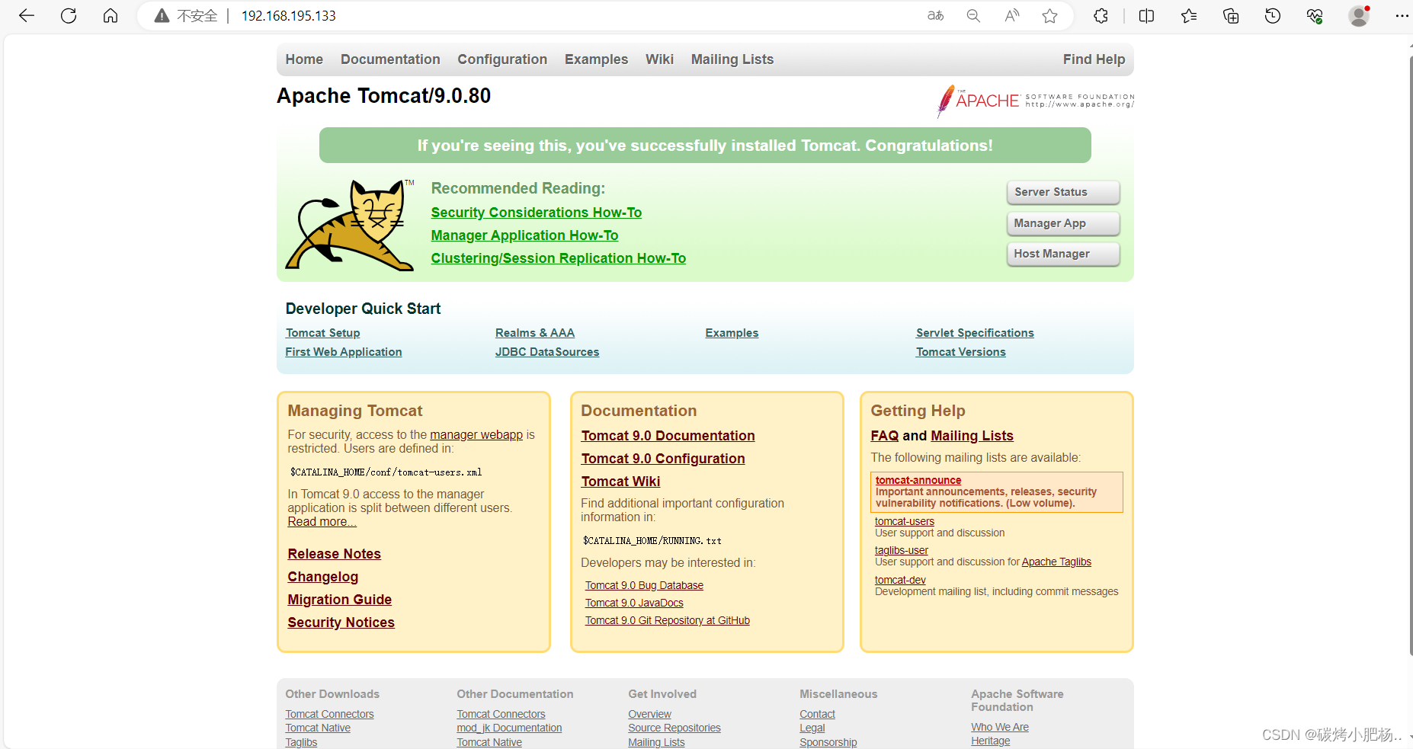
Task: Click the page vertical scrollbar
Action: pos(1410,355)
